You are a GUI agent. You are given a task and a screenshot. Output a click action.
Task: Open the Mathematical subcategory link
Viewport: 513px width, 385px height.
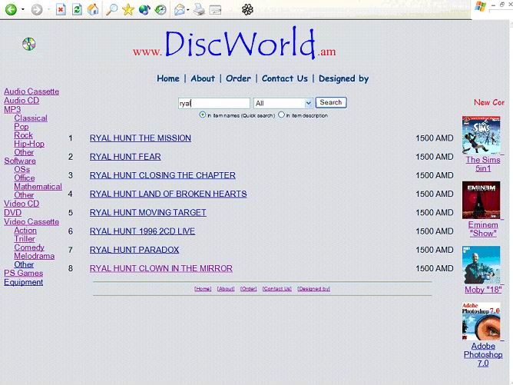tap(38, 187)
